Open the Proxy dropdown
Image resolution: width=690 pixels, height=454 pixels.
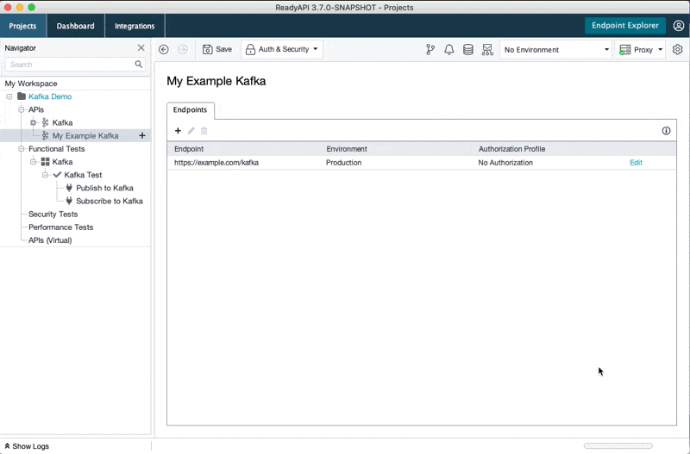click(x=640, y=50)
